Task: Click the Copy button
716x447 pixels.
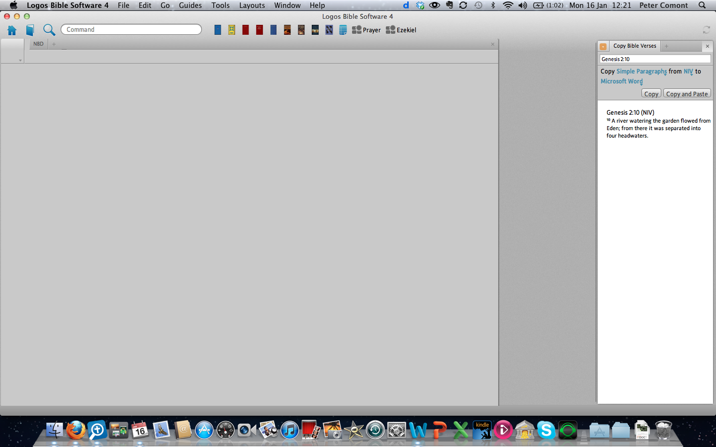Action: [651, 94]
